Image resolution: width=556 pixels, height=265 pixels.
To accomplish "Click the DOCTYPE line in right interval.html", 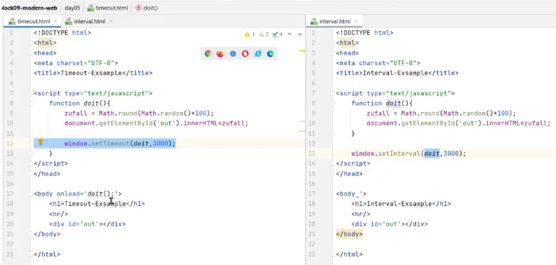I will coord(365,33).
